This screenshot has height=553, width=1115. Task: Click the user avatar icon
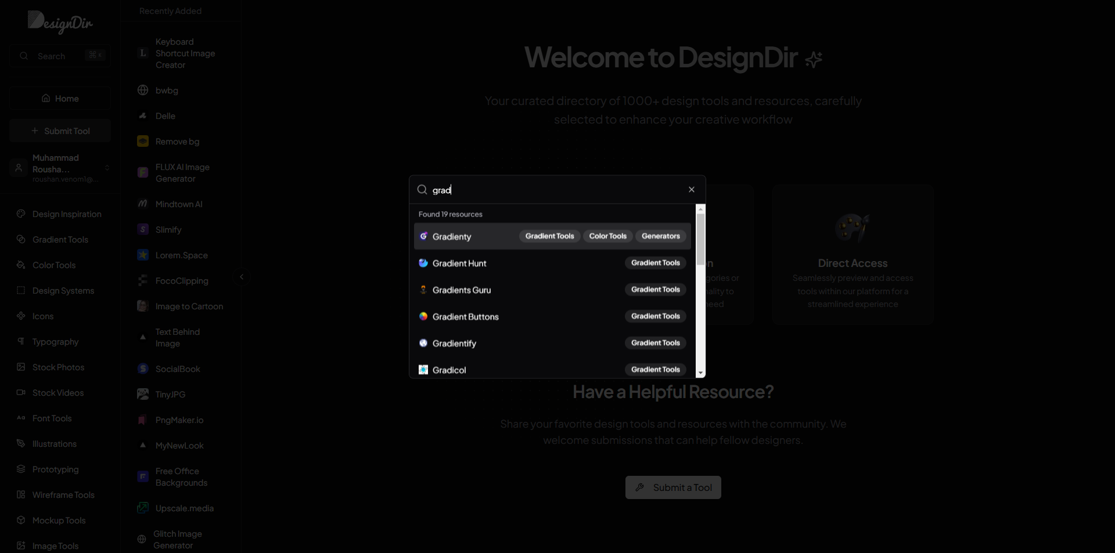pos(19,168)
